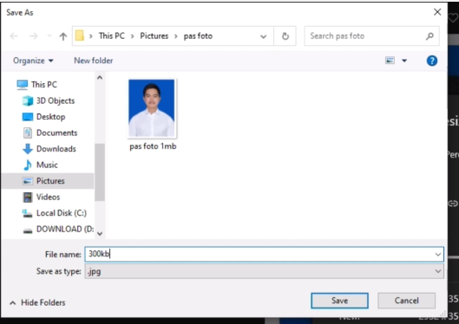Select This PC in navigation pane
Screen dimensions: 459x324
[44, 84]
